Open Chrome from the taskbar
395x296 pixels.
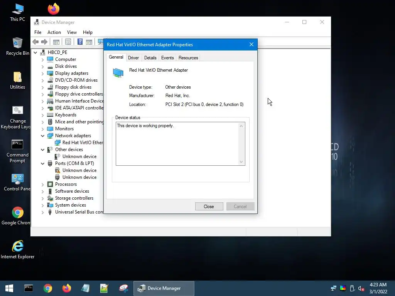click(47, 288)
